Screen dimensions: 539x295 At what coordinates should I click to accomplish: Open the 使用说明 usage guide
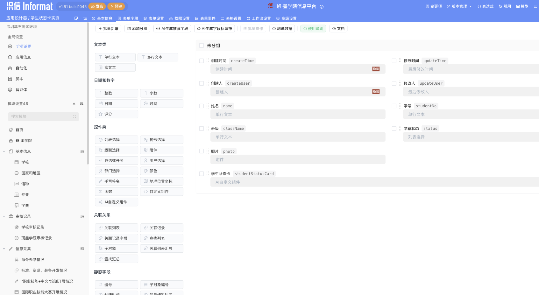(x=313, y=29)
